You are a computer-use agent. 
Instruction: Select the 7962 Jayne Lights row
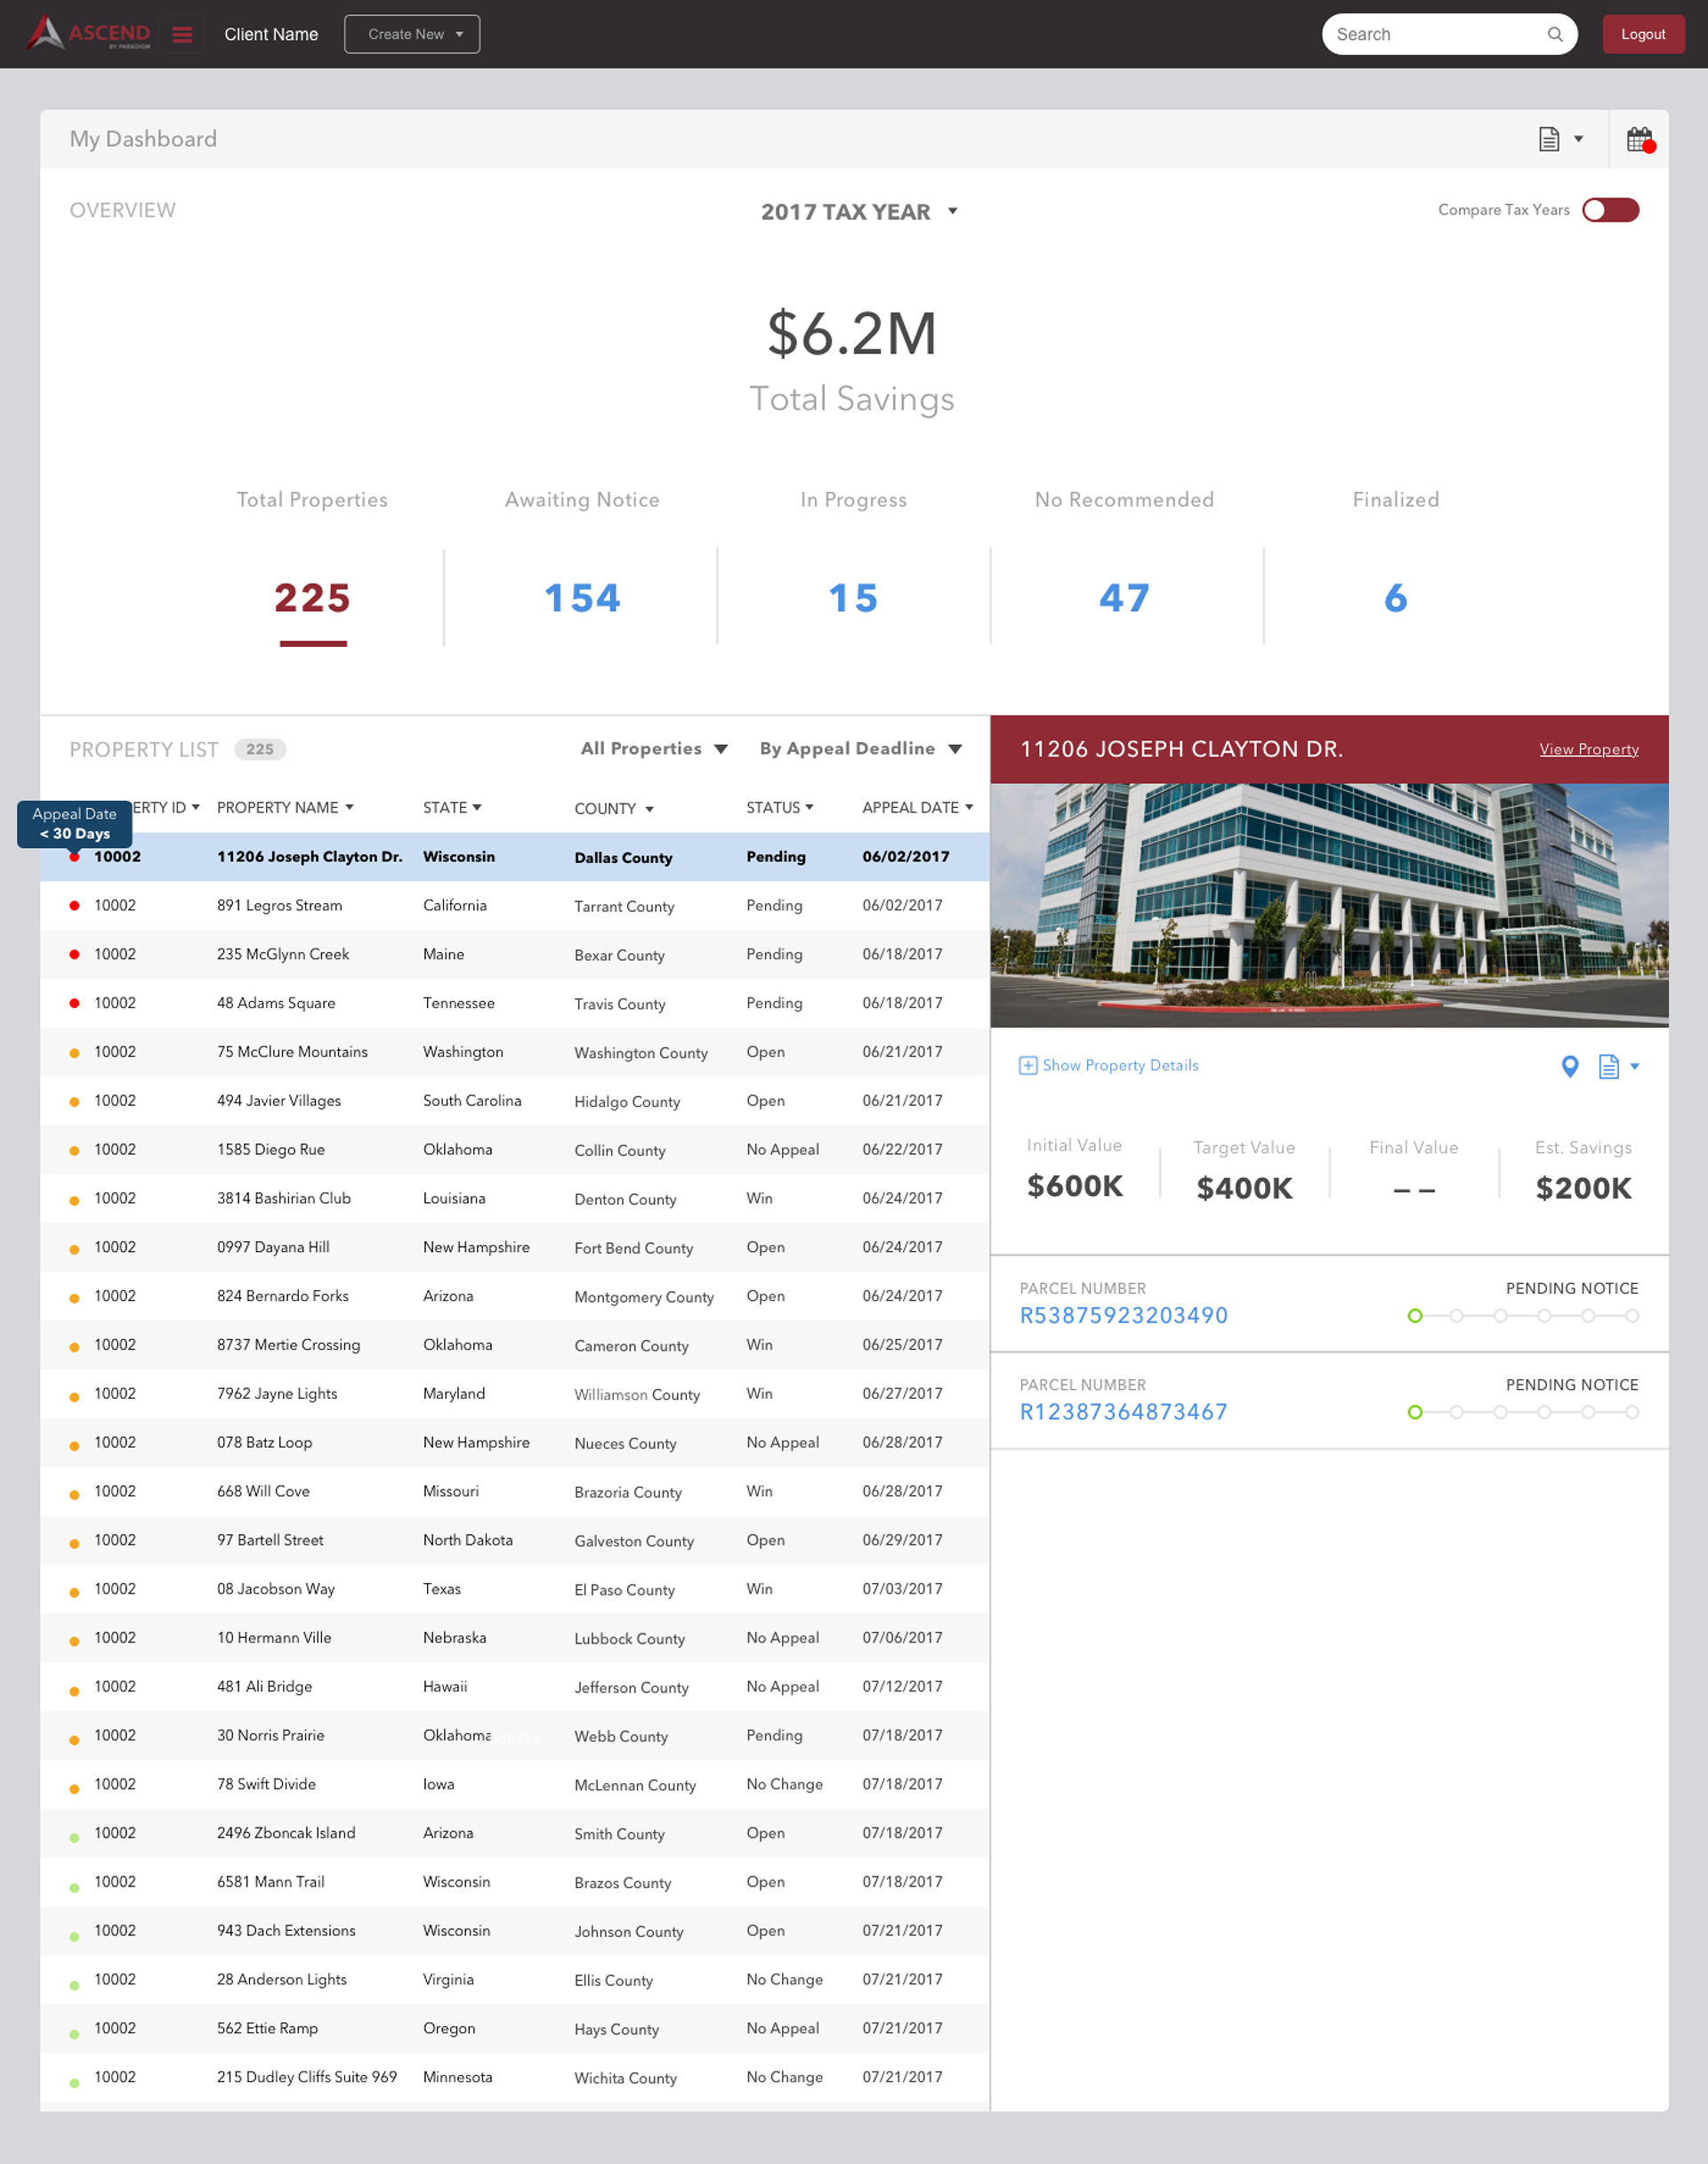click(514, 1394)
